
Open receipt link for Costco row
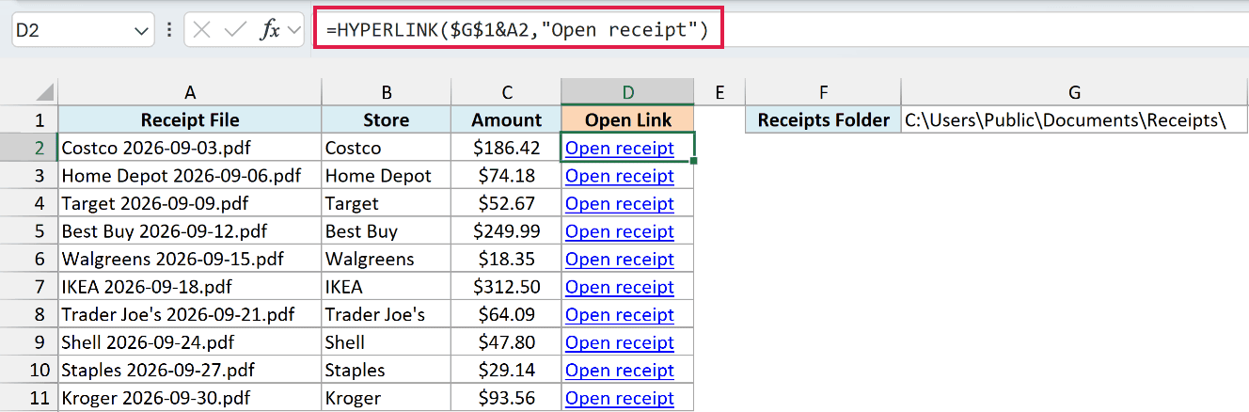620,148
